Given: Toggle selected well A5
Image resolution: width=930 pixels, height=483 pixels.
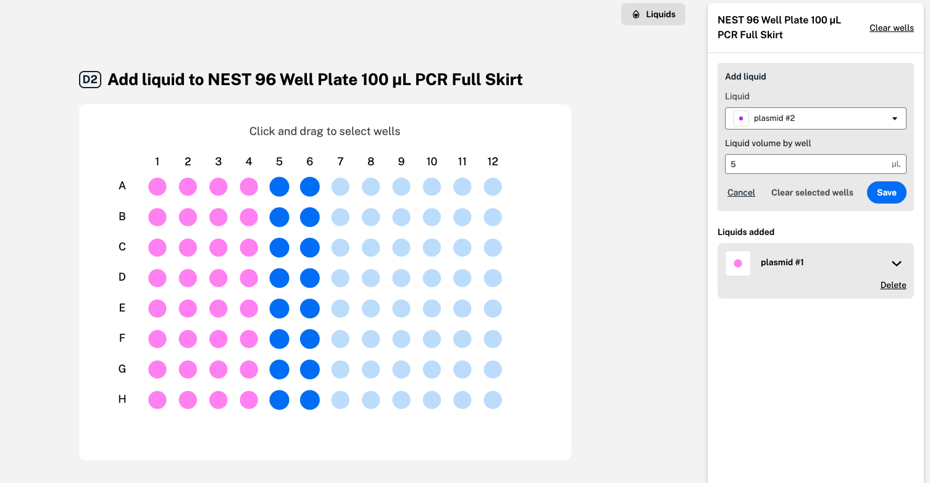Looking at the screenshot, I should pos(279,187).
